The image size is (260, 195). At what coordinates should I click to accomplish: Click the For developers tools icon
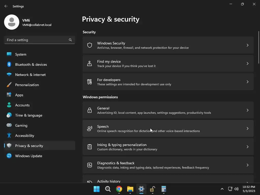[90, 82]
